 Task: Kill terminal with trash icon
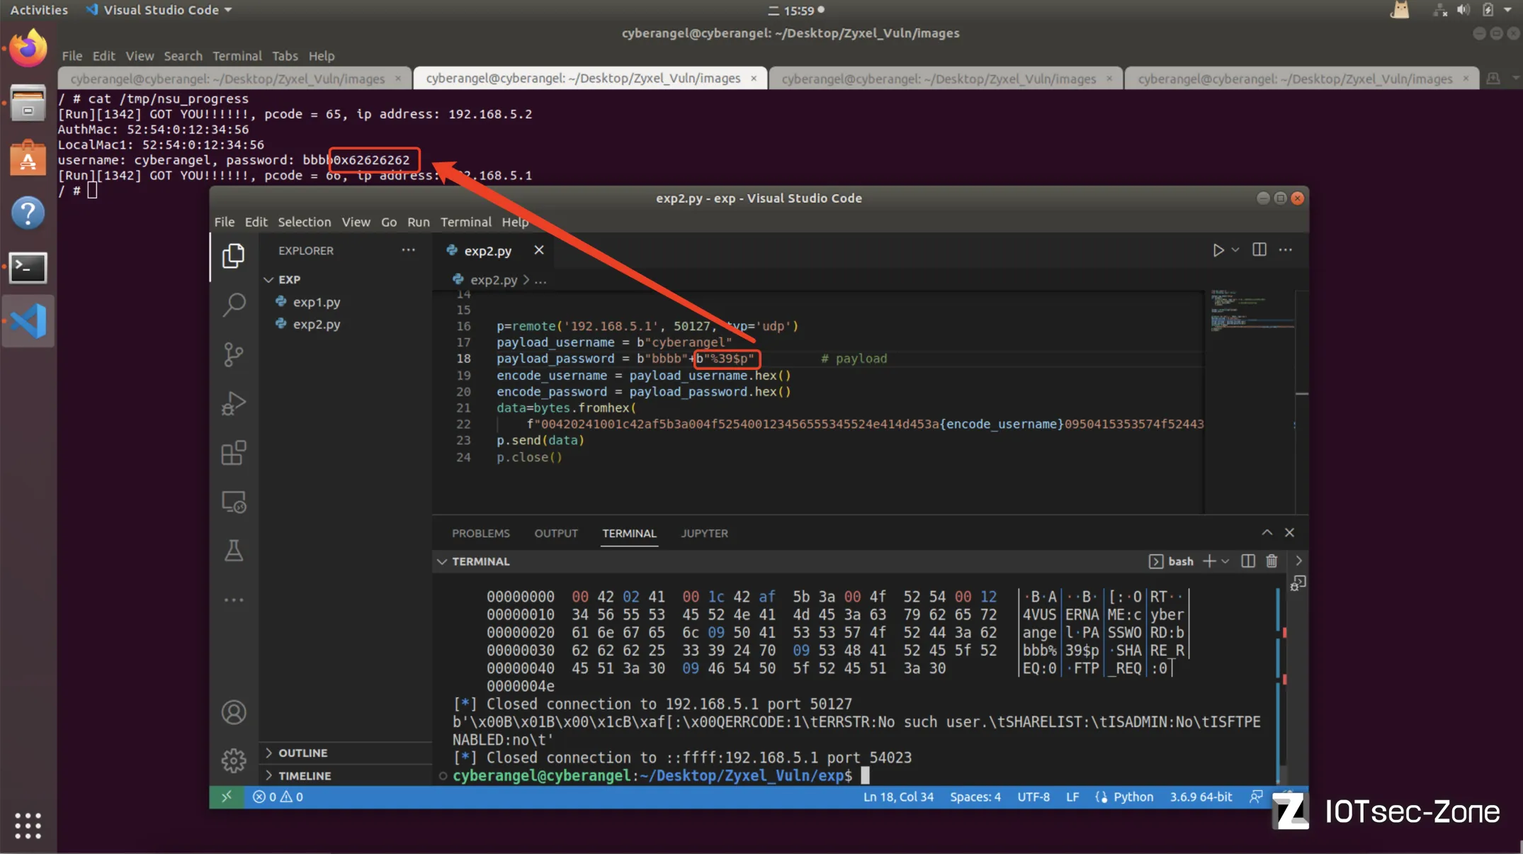point(1272,561)
